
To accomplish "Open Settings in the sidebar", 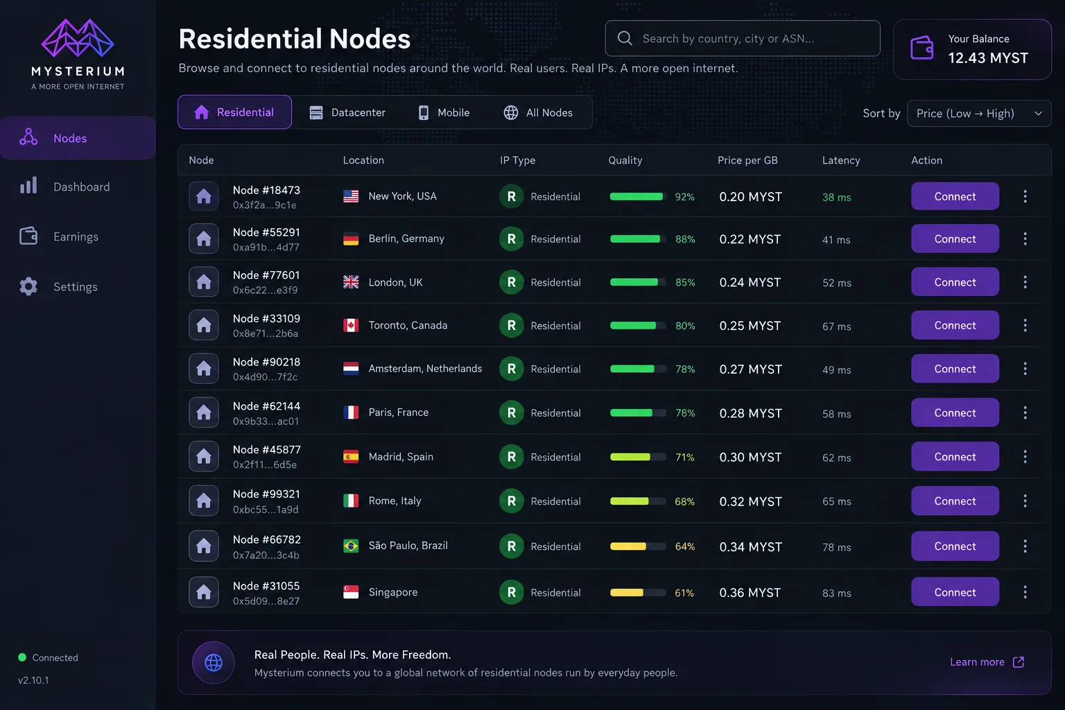I will (x=78, y=286).
